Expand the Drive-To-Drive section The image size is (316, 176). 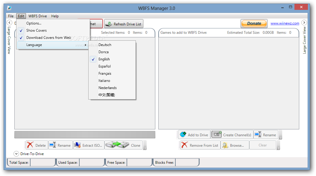16,154
